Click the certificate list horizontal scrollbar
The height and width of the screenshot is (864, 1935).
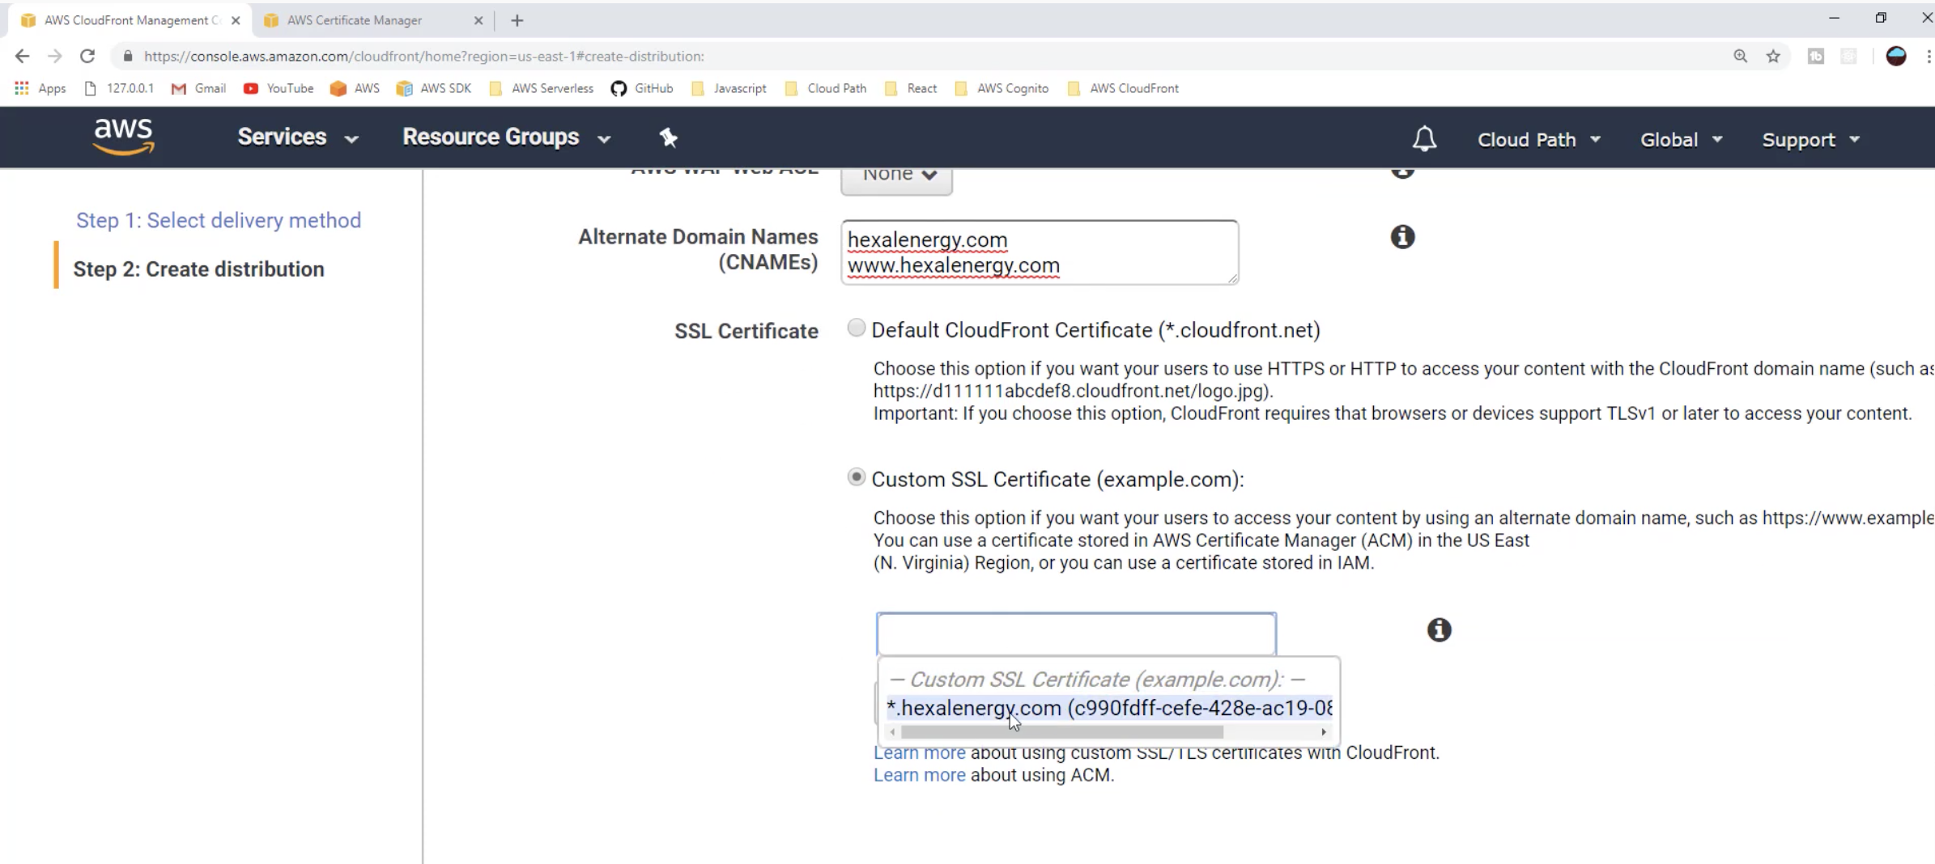coord(1061,732)
